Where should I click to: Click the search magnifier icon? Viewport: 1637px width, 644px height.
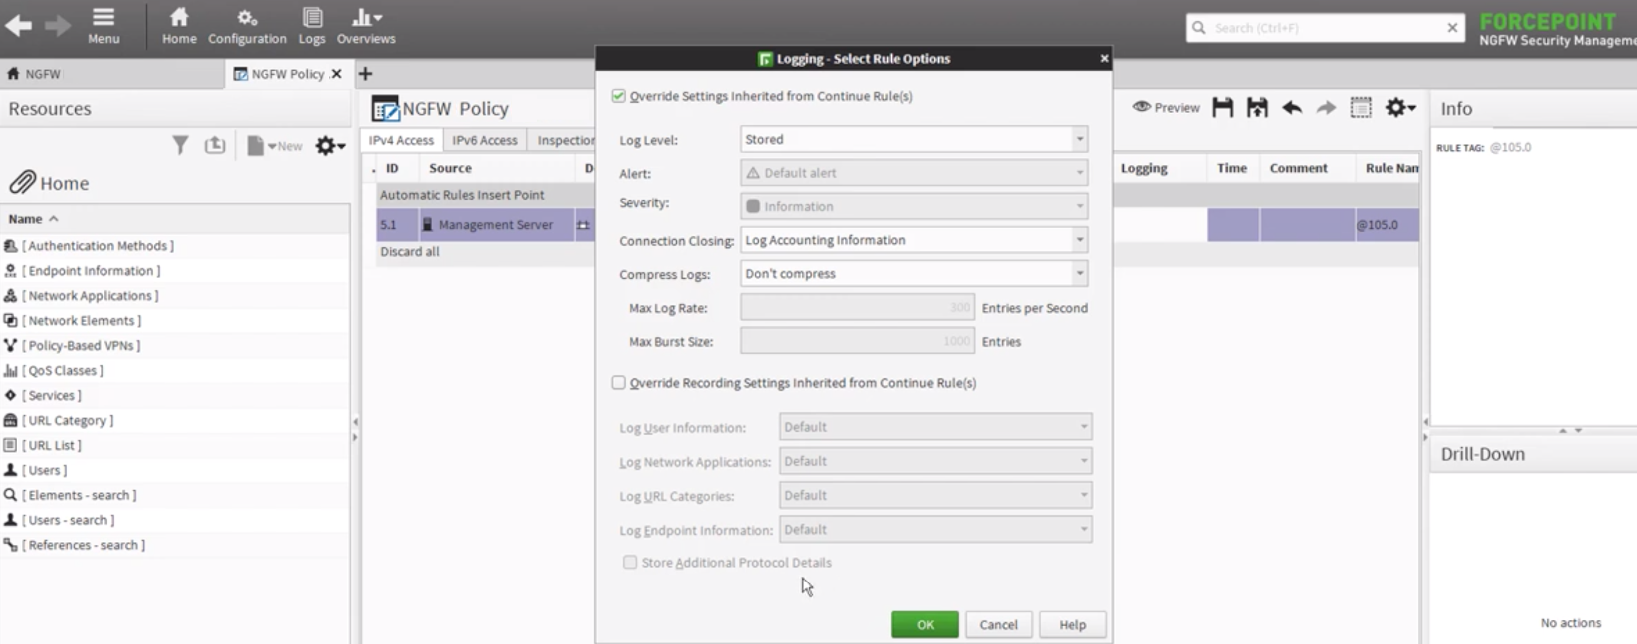click(1198, 28)
